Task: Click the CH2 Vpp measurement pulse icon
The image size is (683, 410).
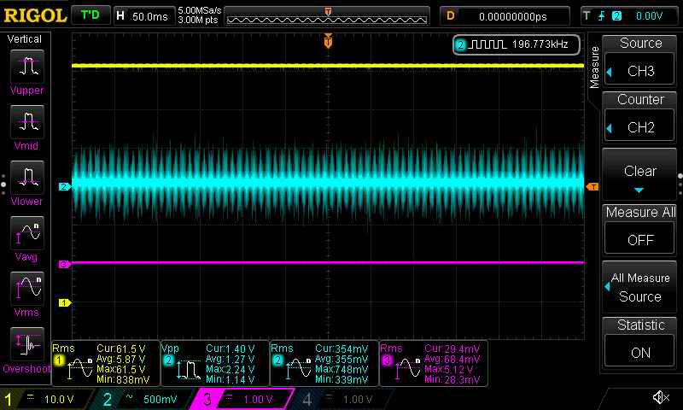Action: 188,369
